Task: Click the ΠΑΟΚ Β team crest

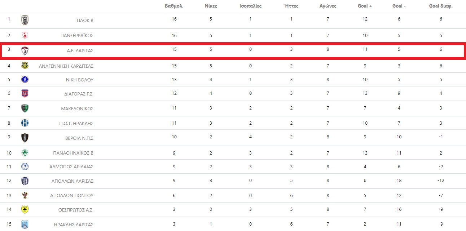Action: [25, 20]
